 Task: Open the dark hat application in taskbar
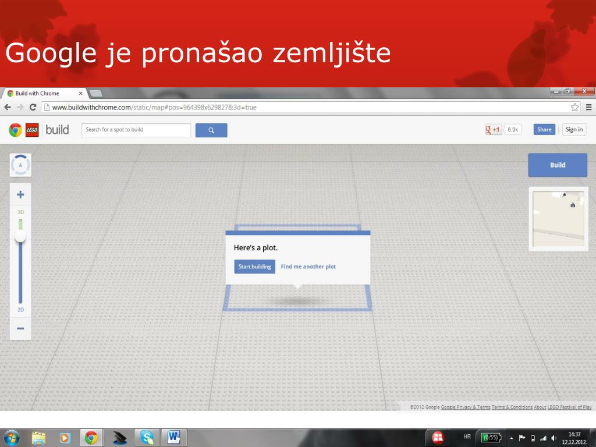(x=120, y=438)
